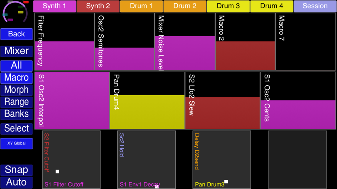
Task: Open the Mixer view
Action: (17, 51)
